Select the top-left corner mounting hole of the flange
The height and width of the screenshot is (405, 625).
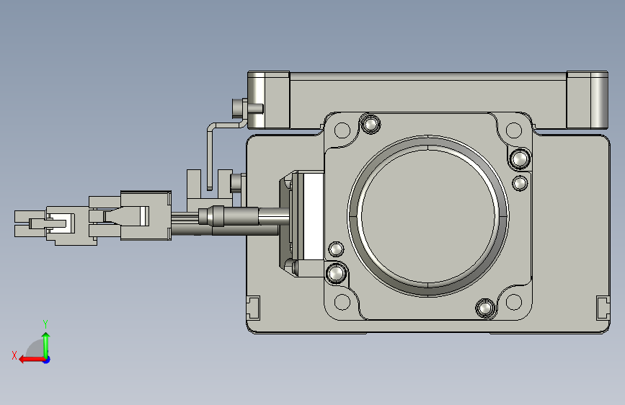tap(342, 130)
